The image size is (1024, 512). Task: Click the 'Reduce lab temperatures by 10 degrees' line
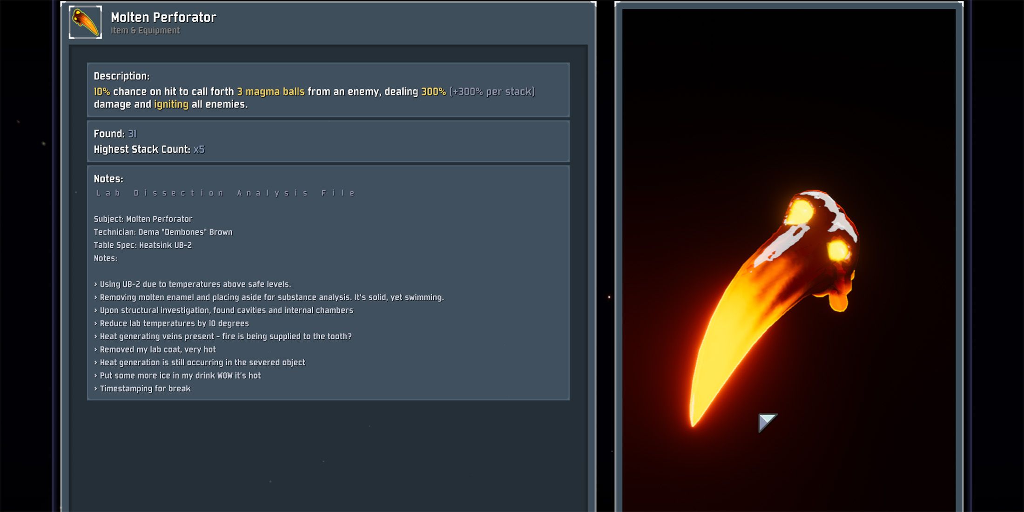(x=171, y=323)
